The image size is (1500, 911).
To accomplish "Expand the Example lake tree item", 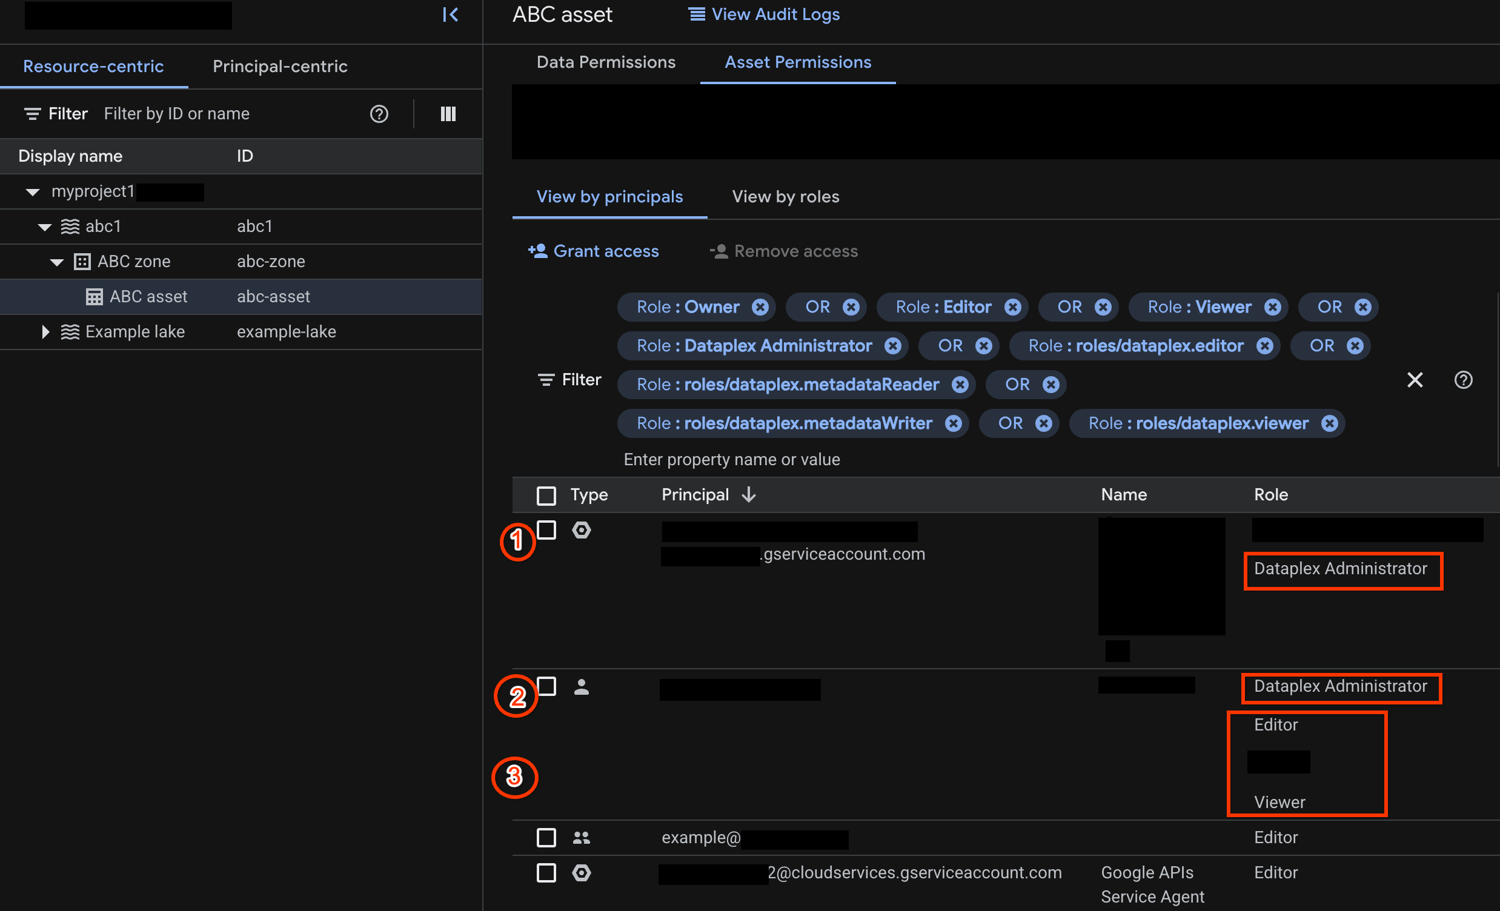I will tap(44, 332).
